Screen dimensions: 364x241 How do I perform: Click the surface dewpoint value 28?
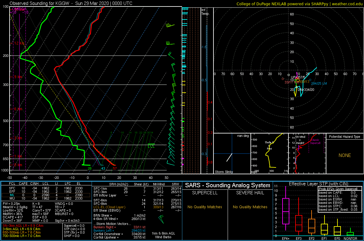point(89,168)
